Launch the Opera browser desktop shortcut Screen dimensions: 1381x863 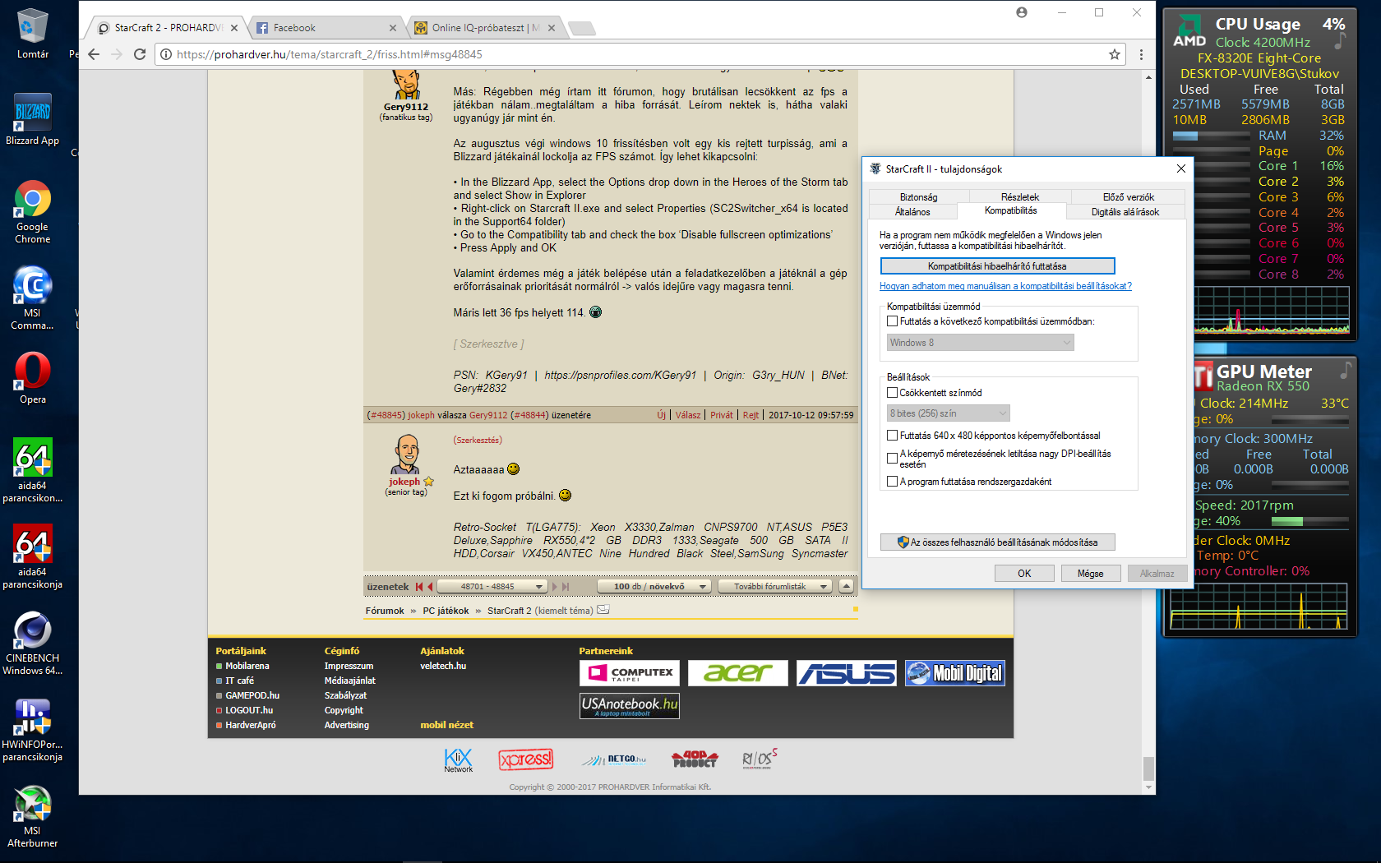click(33, 379)
